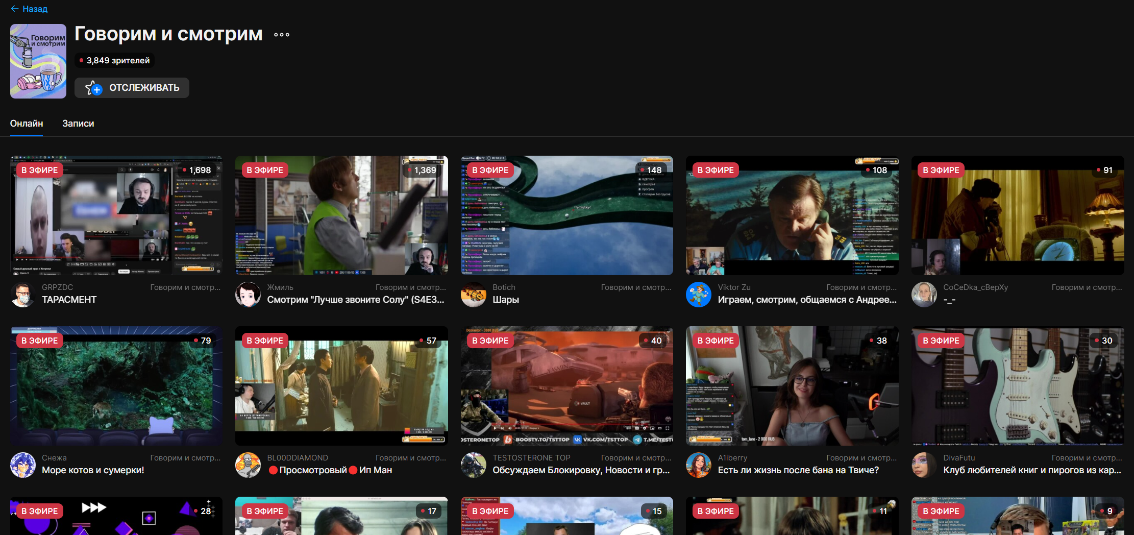Image resolution: width=1134 pixels, height=535 pixels.
Task: Switch to the Записи tab
Action: pos(78,124)
